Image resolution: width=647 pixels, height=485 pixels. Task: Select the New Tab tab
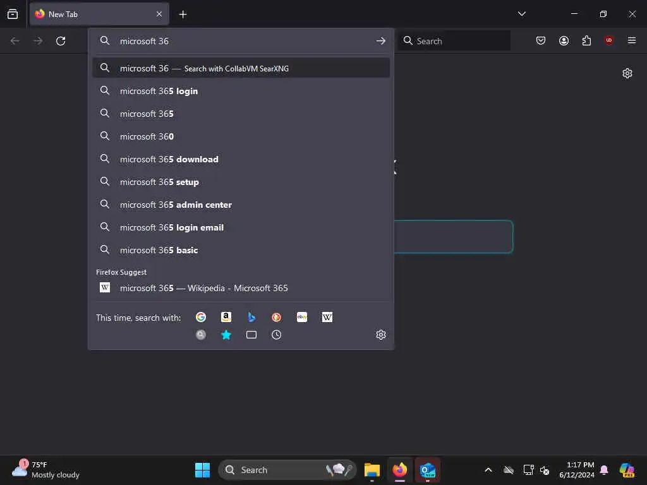pyautogui.click(x=99, y=14)
